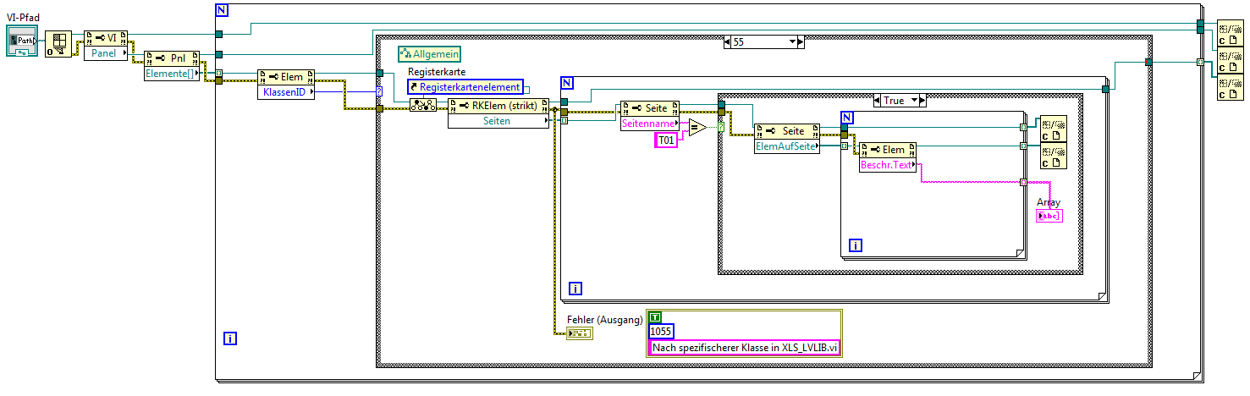
Task: Select the VI property node header
Action: point(106,37)
